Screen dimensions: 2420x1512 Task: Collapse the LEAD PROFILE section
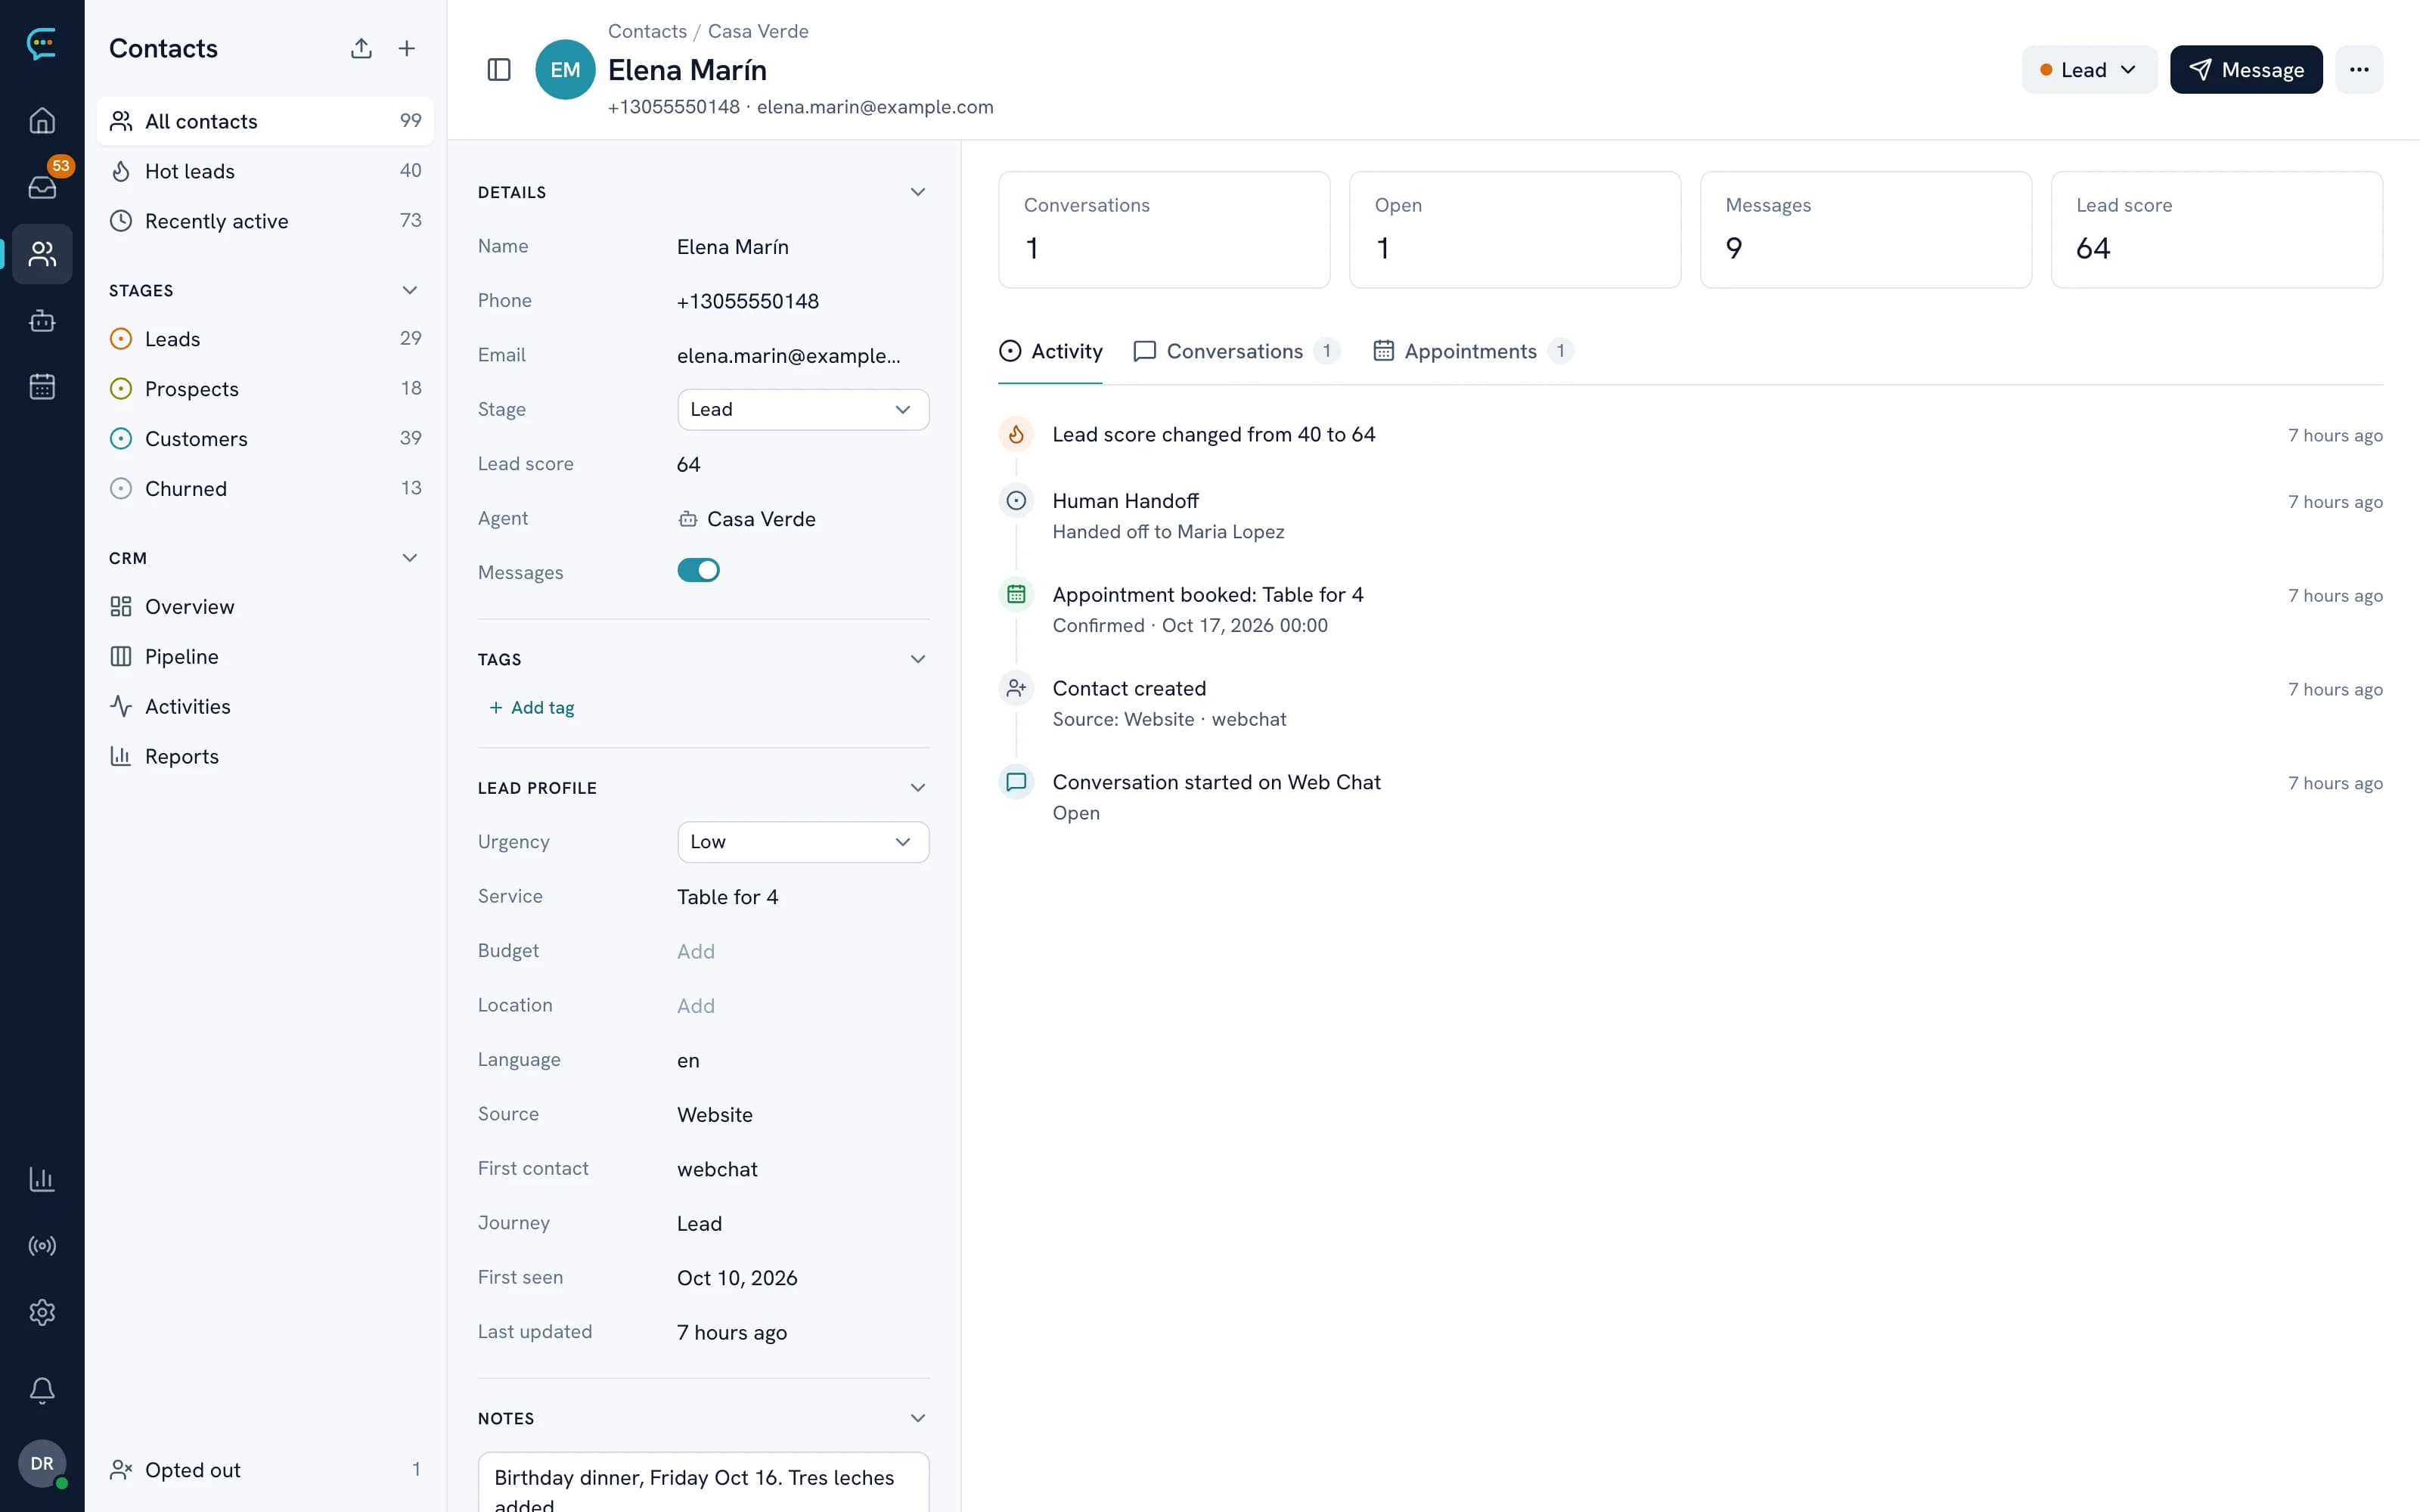[x=918, y=788]
